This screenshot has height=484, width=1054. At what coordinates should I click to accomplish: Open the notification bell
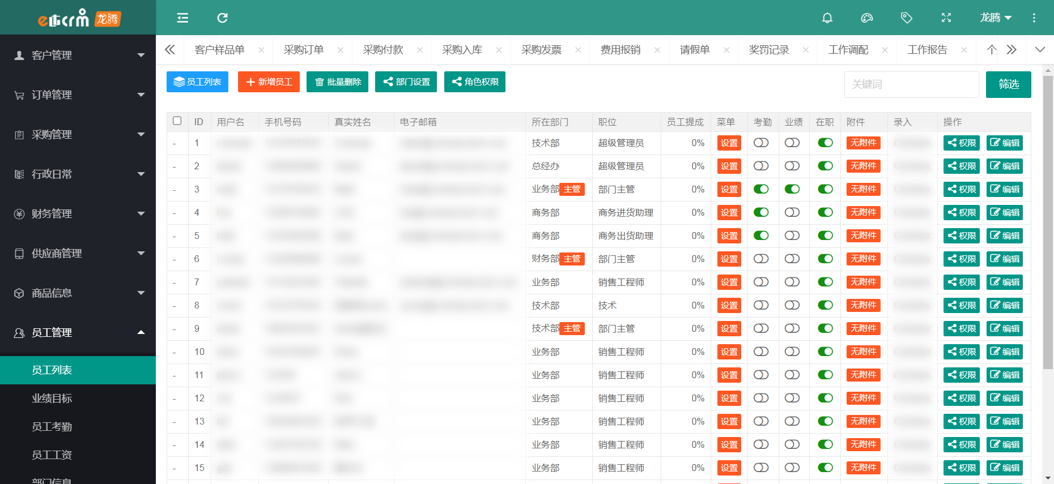point(827,18)
